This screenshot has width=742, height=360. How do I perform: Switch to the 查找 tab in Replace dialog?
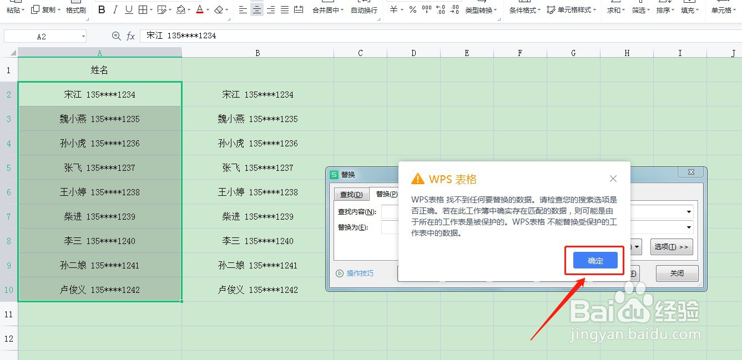(351, 194)
